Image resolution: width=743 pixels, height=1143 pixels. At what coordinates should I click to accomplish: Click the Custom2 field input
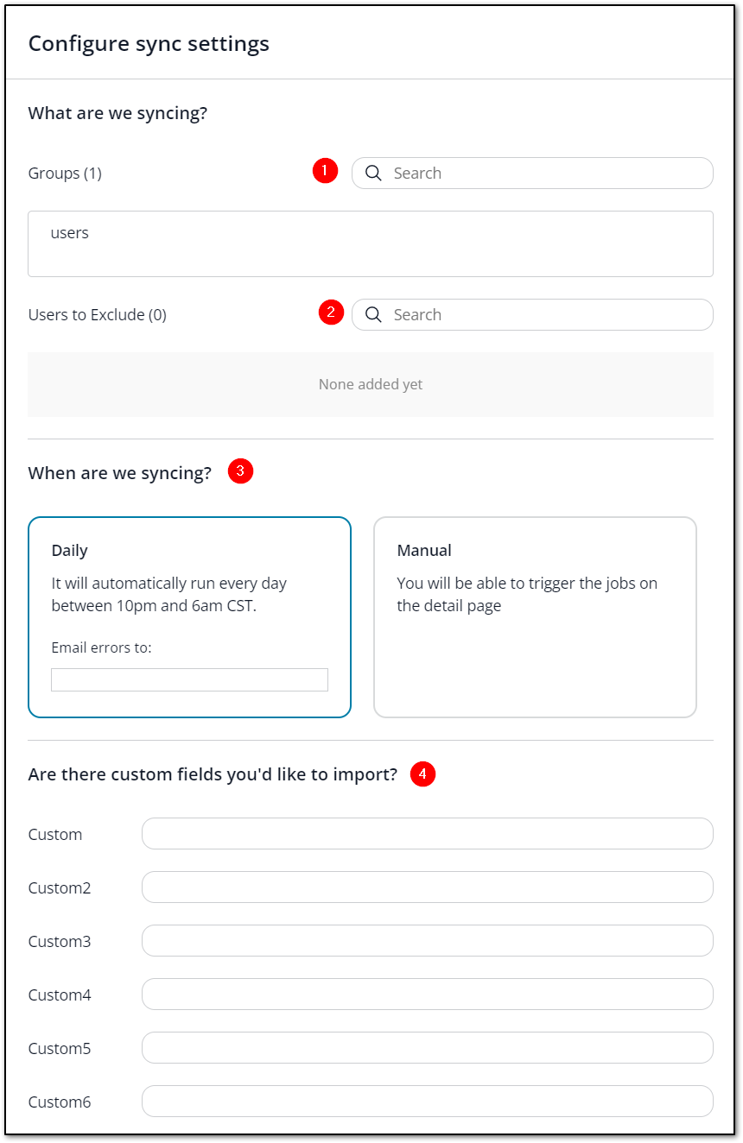(x=427, y=887)
